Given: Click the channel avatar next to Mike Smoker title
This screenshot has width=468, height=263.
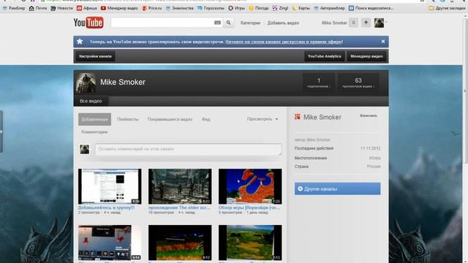Looking at the screenshot, I should tap(86, 83).
